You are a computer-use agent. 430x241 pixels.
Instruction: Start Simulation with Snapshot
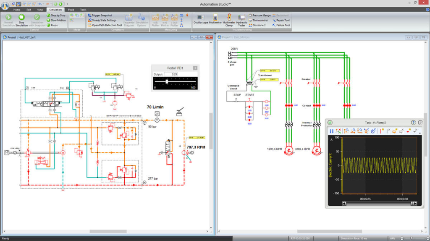pos(37,21)
